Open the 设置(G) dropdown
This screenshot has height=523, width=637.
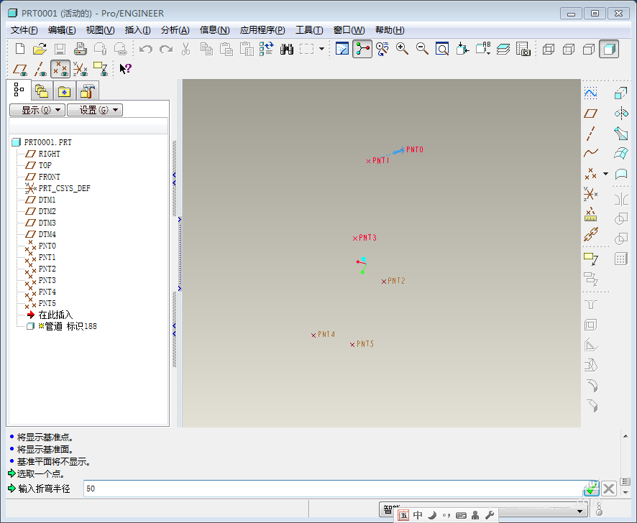[95, 110]
